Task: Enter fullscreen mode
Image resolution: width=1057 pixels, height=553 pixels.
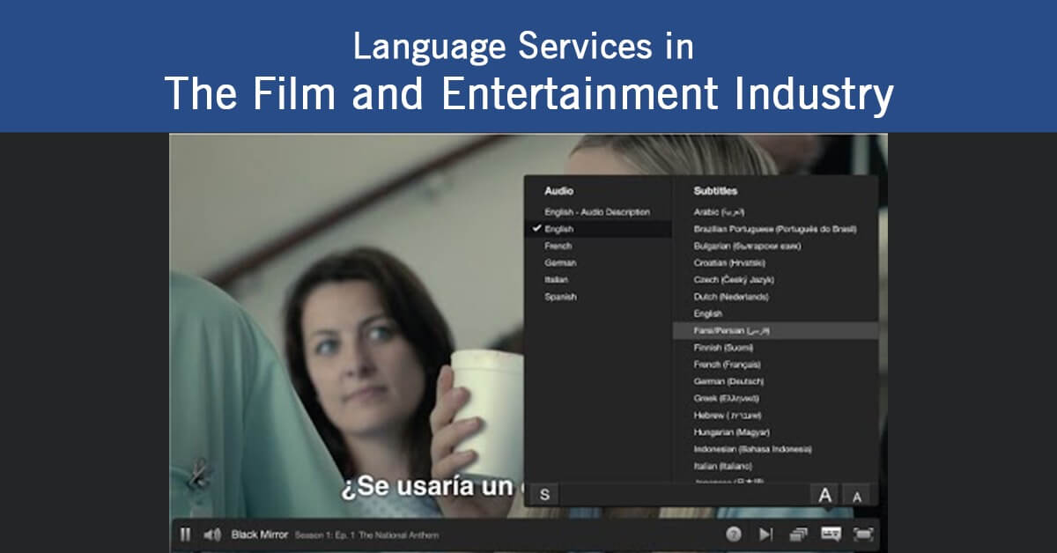Action: [x=863, y=534]
